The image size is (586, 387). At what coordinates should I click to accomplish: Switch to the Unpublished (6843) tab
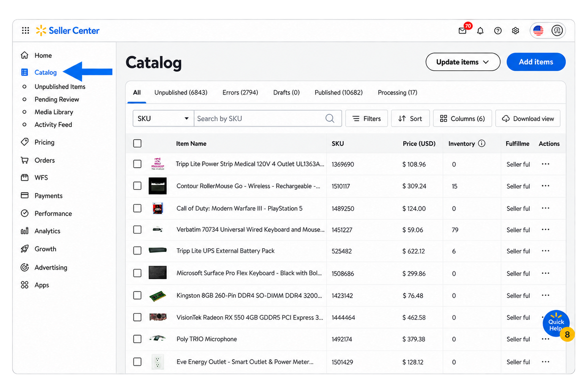(181, 93)
